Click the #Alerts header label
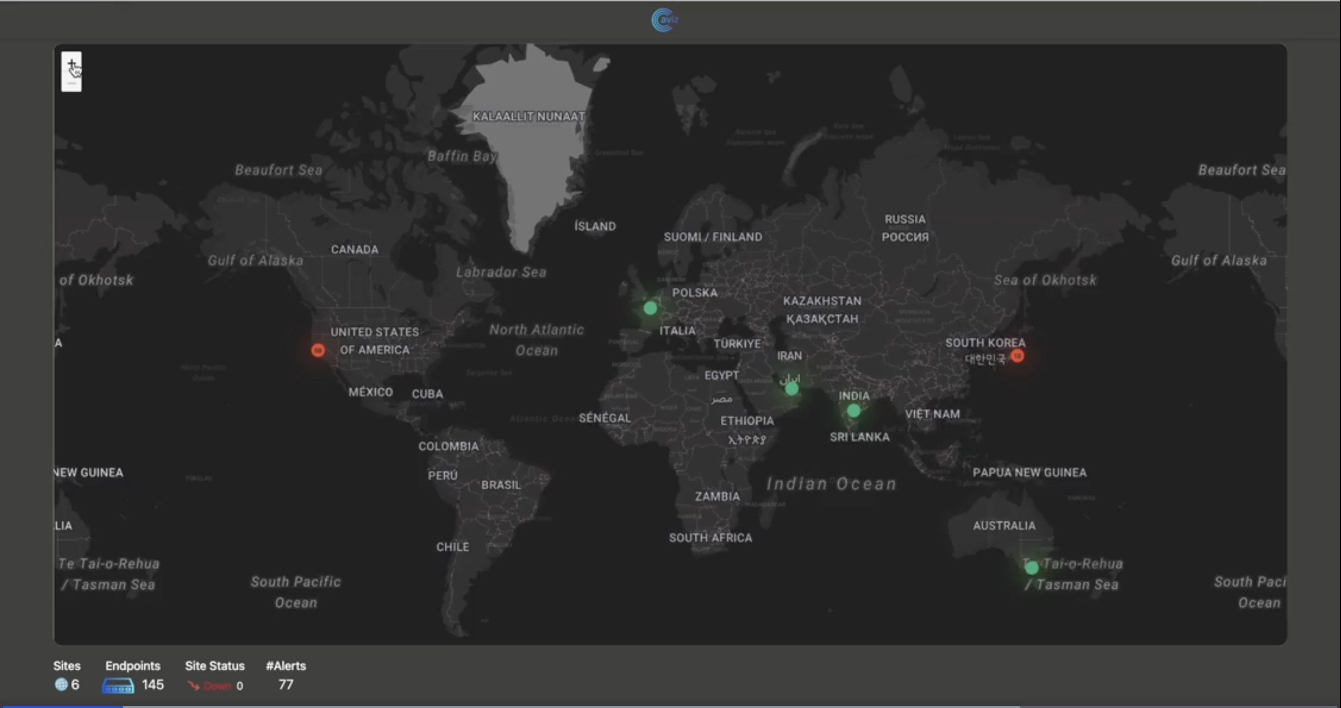 (x=286, y=666)
